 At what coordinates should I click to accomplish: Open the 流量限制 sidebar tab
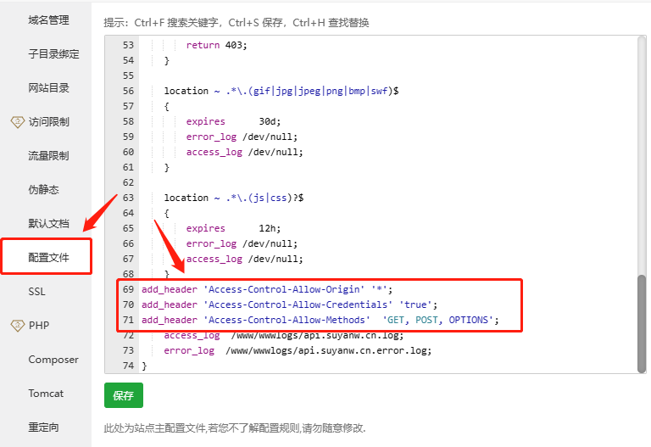pyautogui.click(x=48, y=156)
